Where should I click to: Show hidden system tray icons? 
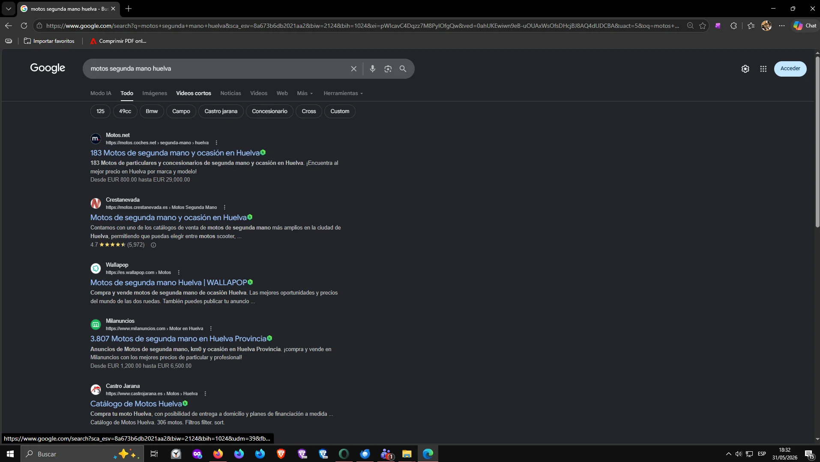pos(728,454)
